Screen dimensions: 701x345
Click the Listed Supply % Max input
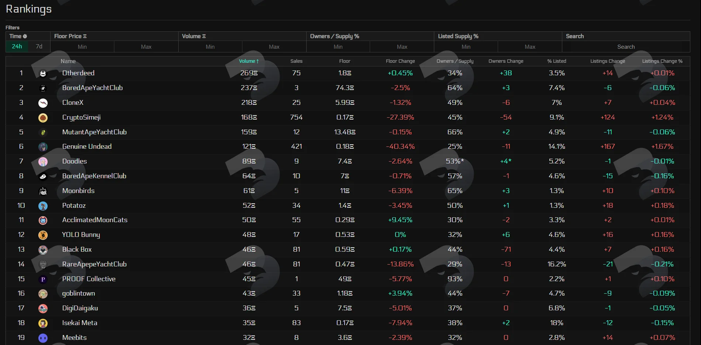[x=530, y=47]
